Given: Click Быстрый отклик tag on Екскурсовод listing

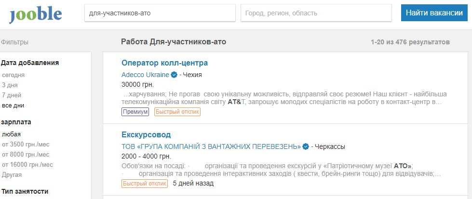Looking at the screenshot, I should pos(144,184).
